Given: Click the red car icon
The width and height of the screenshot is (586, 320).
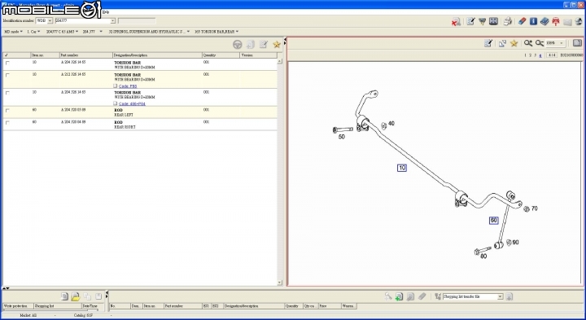Looking at the screenshot, I should coord(556,22).
